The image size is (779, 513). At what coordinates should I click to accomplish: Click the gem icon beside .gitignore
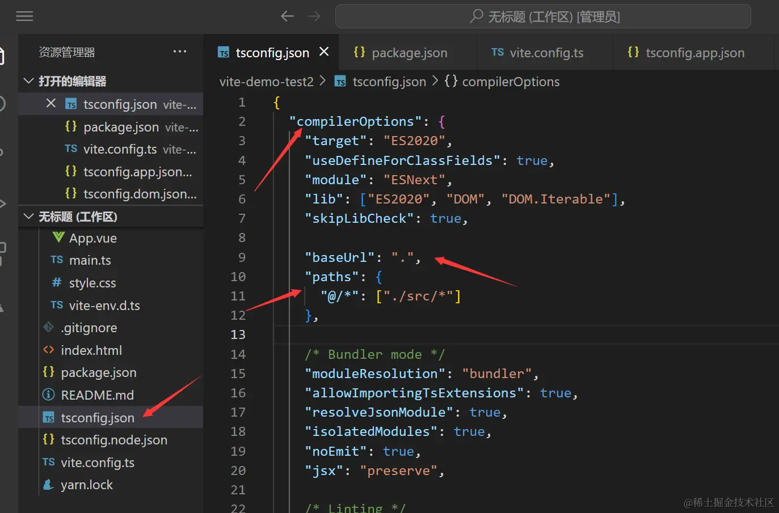point(48,327)
